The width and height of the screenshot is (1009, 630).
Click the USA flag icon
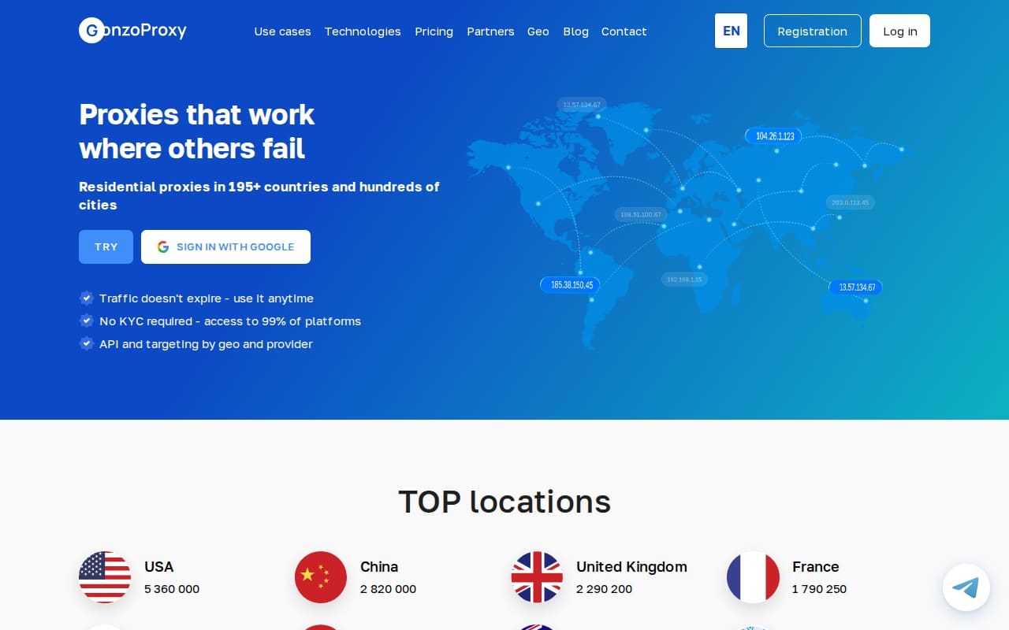point(105,577)
